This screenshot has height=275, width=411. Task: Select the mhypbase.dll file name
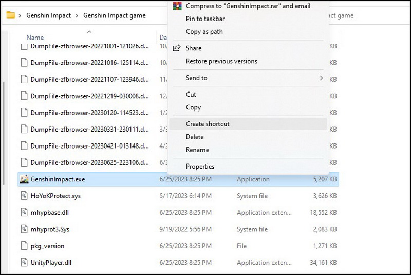pyautogui.click(x=49, y=213)
